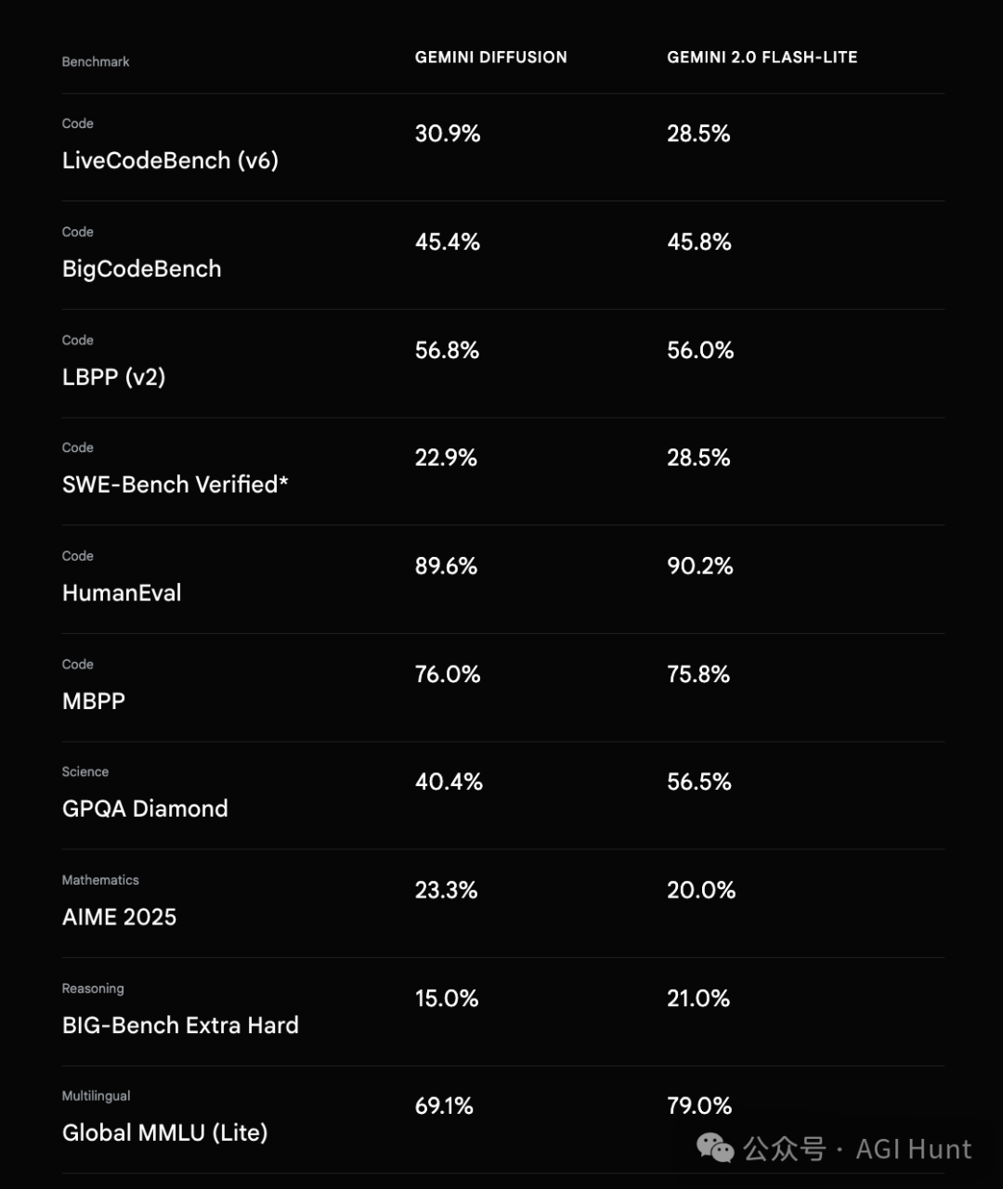Screen dimensions: 1003x1189
Task: Click the 89.6% HumanEval score value
Action: pos(446,566)
